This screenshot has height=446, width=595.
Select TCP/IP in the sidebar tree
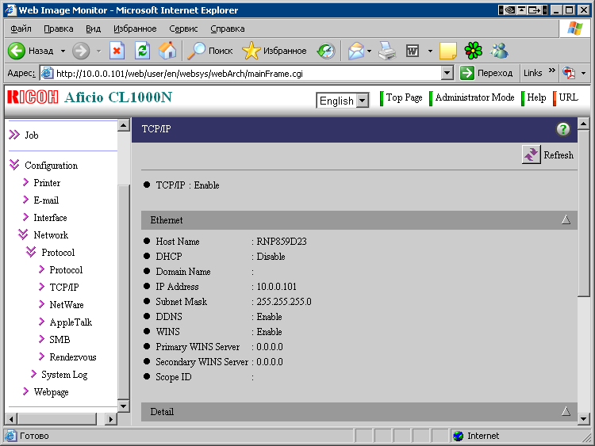coord(64,288)
